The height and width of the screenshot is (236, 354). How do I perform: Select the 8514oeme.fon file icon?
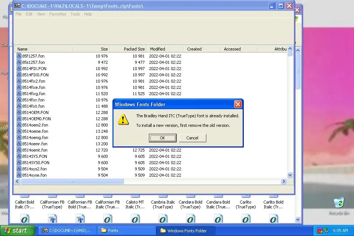[19, 131]
